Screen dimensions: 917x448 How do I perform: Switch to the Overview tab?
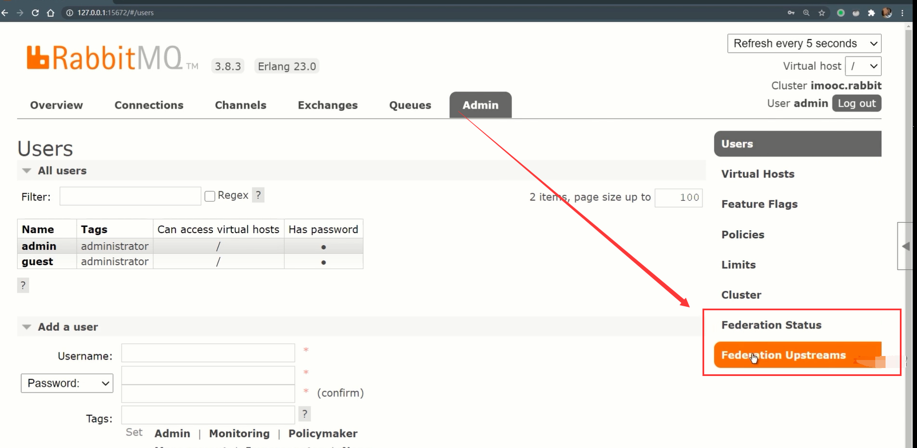coord(57,105)
